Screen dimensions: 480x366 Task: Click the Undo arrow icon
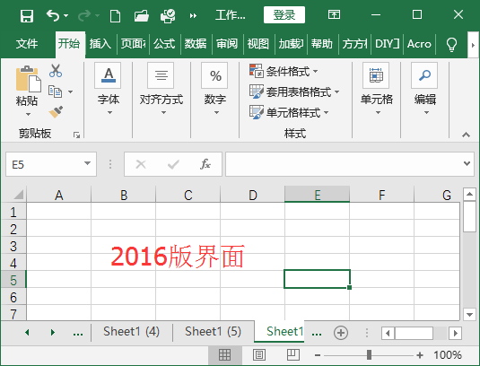pyautogui.click(x=53, y=15)
